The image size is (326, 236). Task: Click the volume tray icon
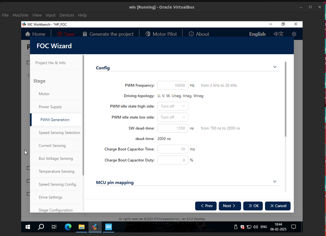coord(256,227)
